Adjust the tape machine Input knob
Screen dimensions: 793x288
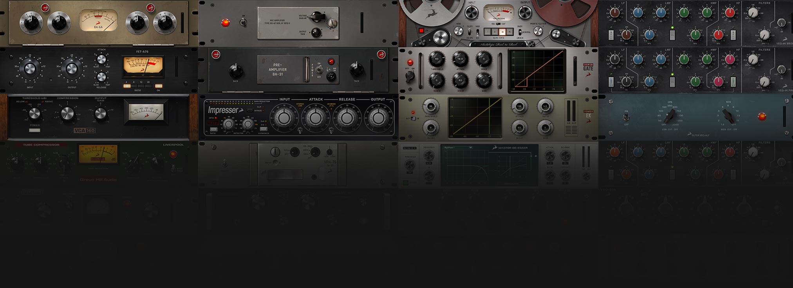pyautogui.click(x=472, y=12)
